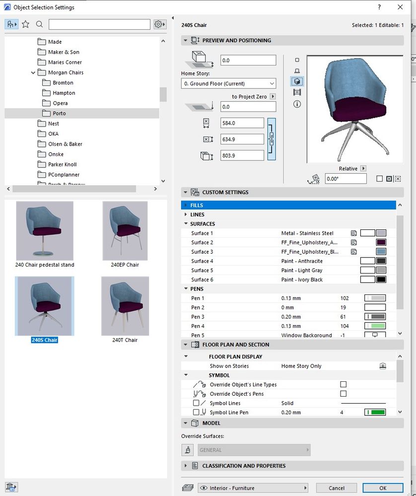
Task: Click the Surface 2 purple color swatch
Action: click(381, 243)
